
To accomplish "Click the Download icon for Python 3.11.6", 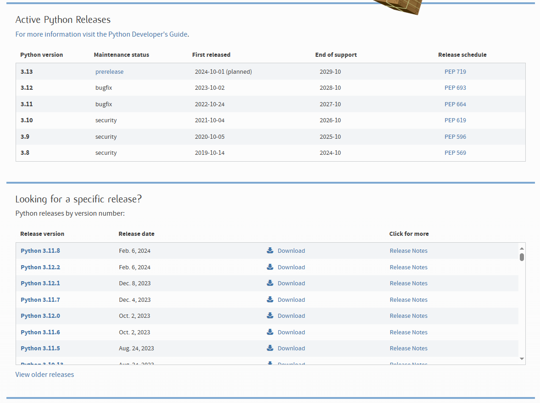I will [270, 332].
